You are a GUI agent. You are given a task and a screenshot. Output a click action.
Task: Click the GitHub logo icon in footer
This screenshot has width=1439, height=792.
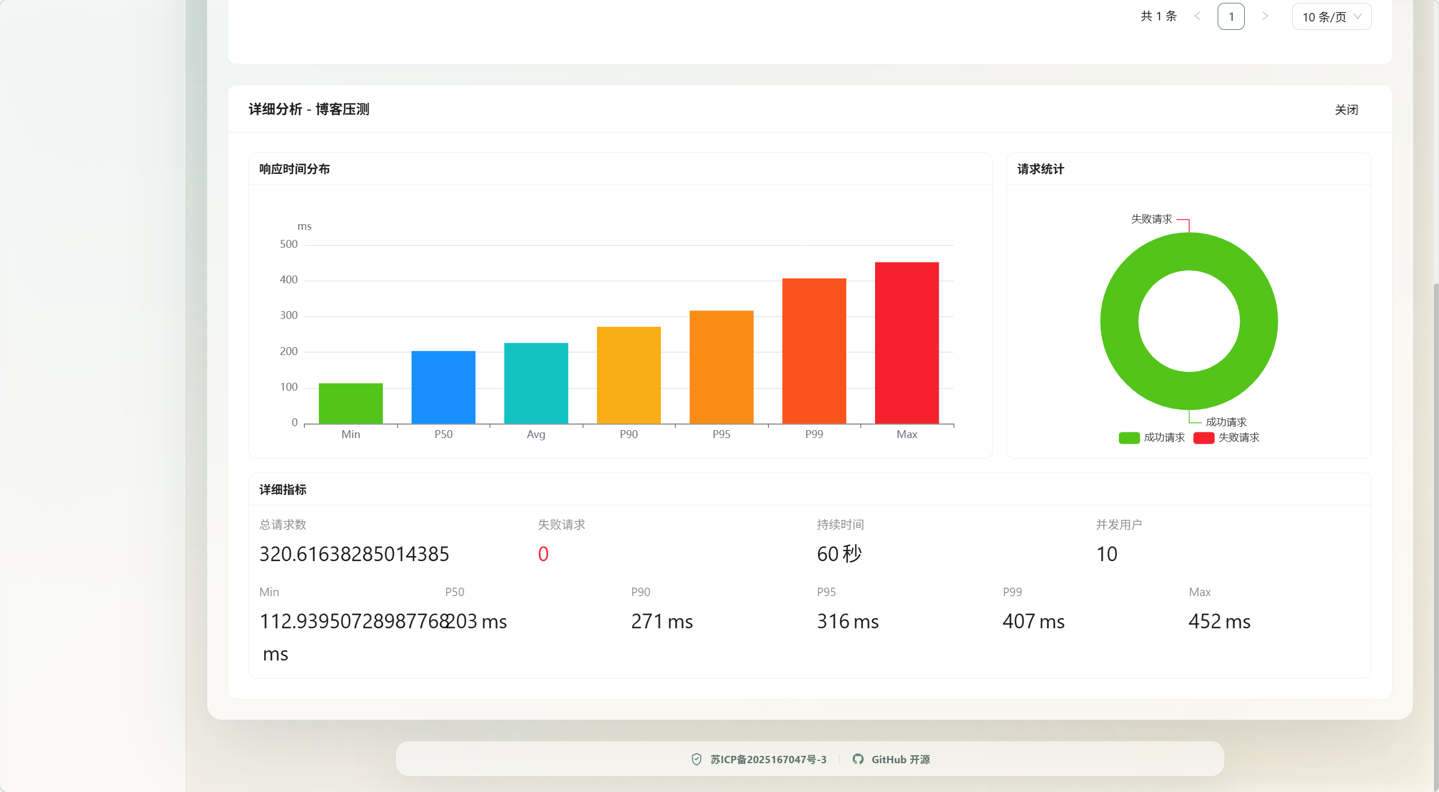tap(858, 759)
